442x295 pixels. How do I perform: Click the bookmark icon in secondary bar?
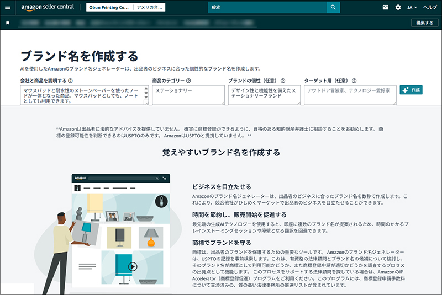coord(8,23)
